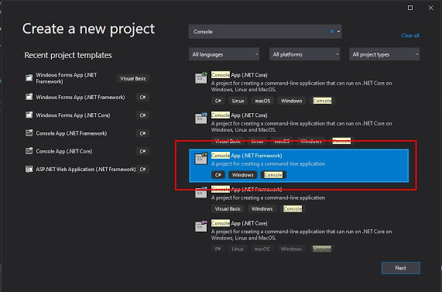Click the Visual Basic tag under VB .NET Framework template
Viewport: 442px width, 292px height.
(x=228, y=209)
